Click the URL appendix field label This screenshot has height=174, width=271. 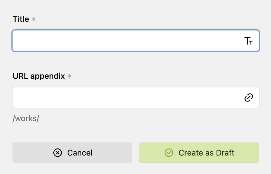pyautogui.click(x=39, y=76)
